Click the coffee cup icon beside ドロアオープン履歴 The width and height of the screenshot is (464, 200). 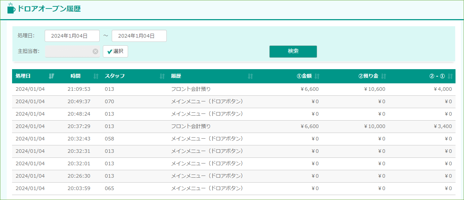[11, 8]
